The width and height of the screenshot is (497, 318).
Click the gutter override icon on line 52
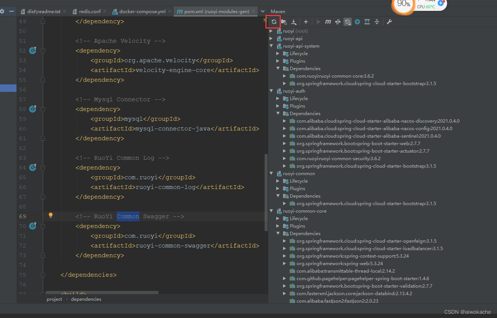click(33, 50)
